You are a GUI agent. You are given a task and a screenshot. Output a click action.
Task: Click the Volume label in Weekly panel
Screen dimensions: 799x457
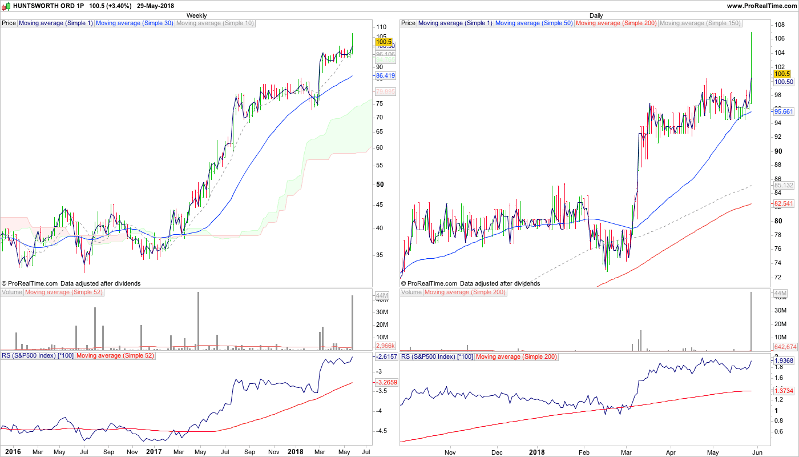12,292
